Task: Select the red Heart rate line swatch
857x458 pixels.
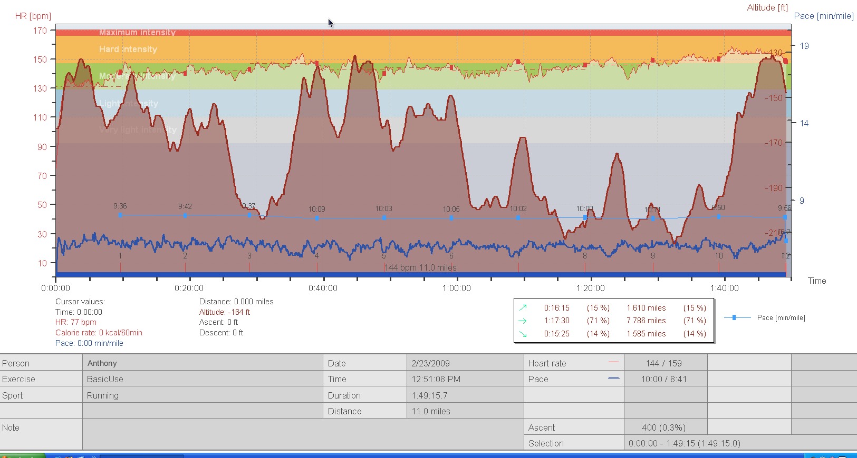Action: coord(613,363)
